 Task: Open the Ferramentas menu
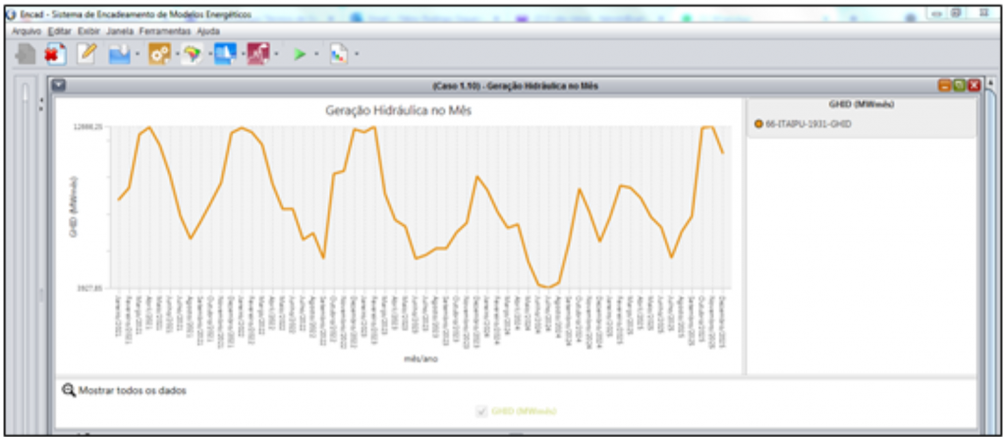[165, 31]
